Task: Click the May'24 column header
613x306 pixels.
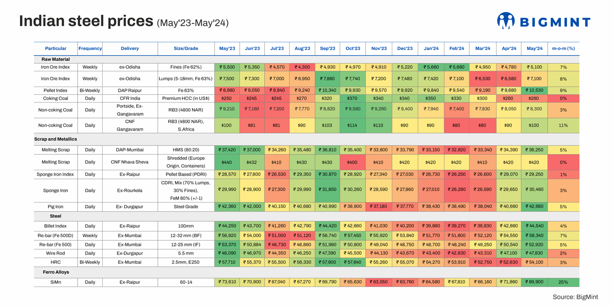Action: tap(534, 48)
